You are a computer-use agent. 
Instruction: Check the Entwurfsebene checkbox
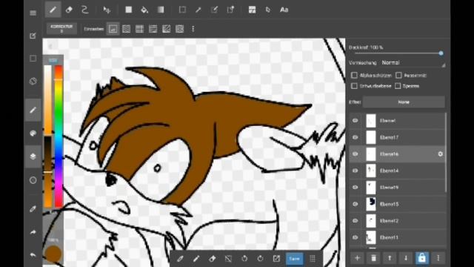click(354, 86)
